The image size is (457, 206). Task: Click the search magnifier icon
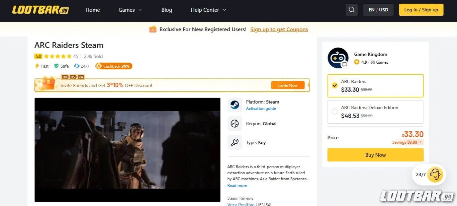coord(352,10)
